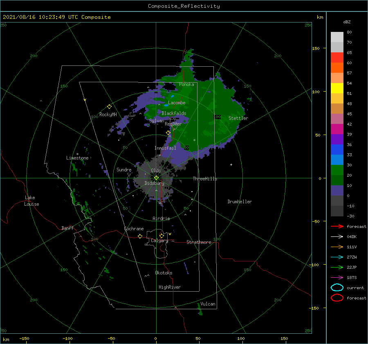Image resolution: width=368 pixels, height=344 pixels.
Task: Click the 04DK legend label
Action: point(352,236)
